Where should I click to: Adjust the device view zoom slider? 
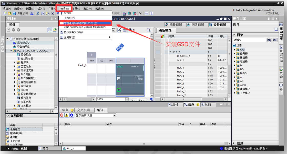pyautogui.click(x=139, y=99)
